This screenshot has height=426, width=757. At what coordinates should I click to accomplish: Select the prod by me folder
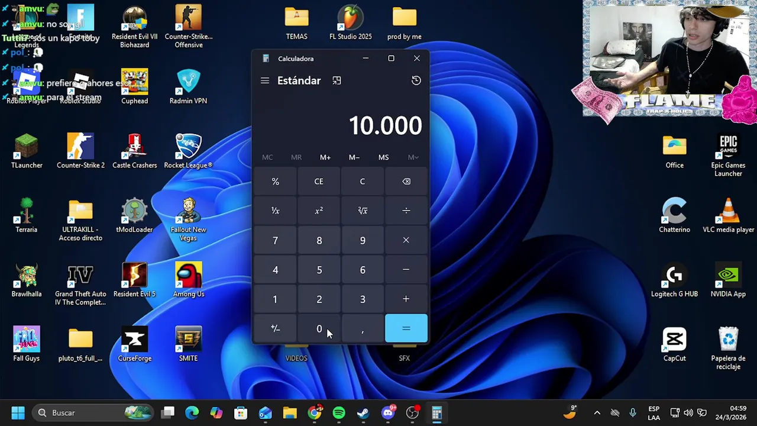[405, 24]
